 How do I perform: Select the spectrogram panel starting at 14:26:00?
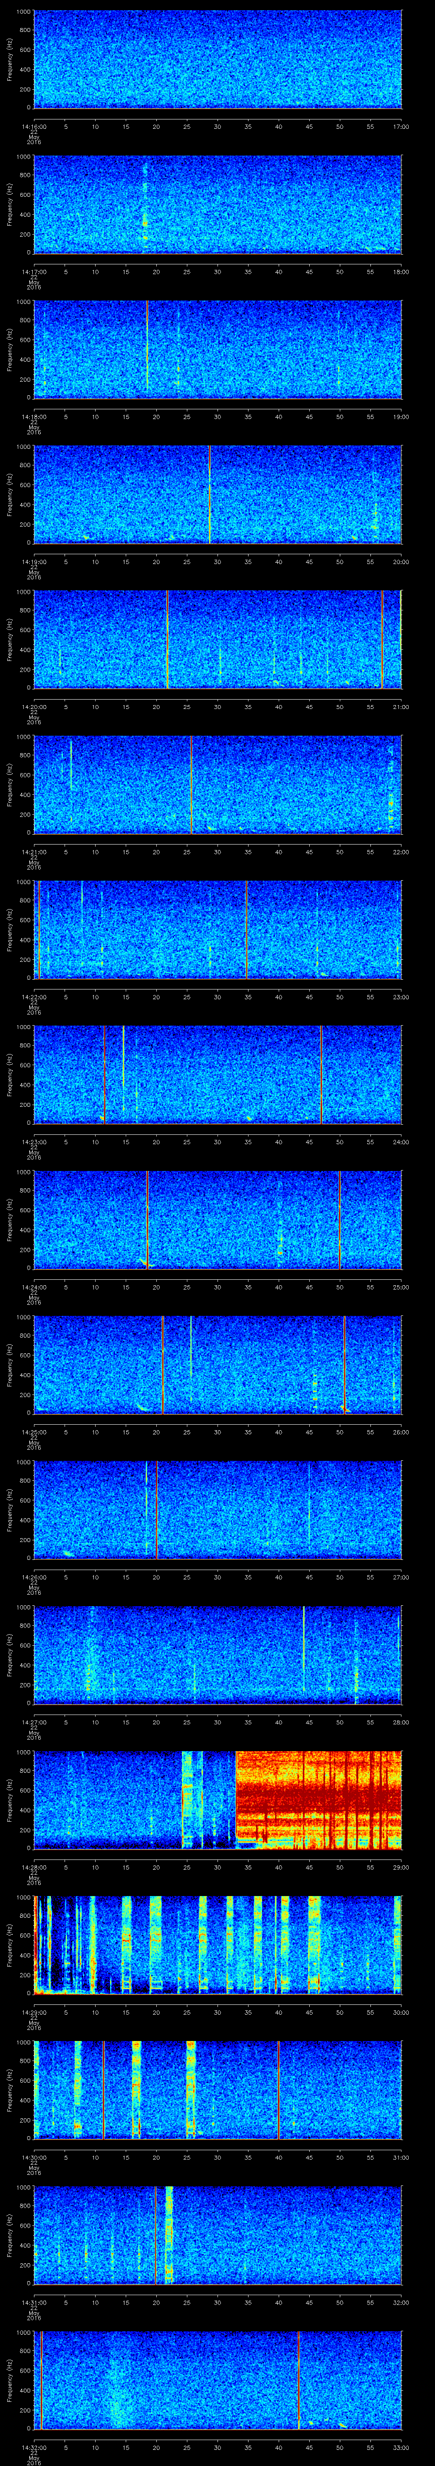point(218,1511)
